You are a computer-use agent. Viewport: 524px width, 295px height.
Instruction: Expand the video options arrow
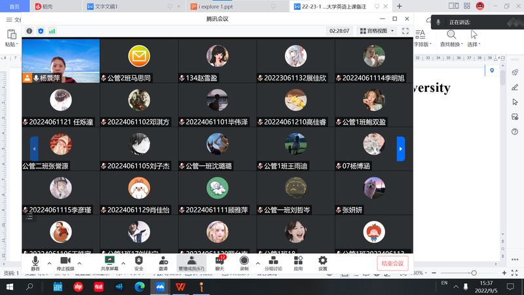tap(80, 264)
